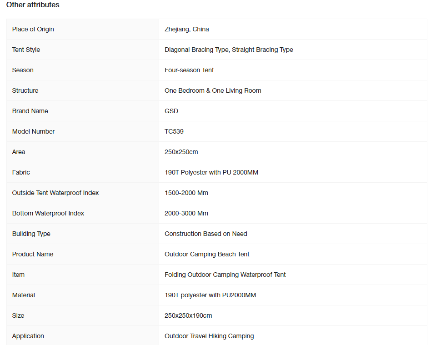Select the 'Four-season Tent' value
This screenshot has height=345, width=431.
pyautogui.click(x=189, y=70)
